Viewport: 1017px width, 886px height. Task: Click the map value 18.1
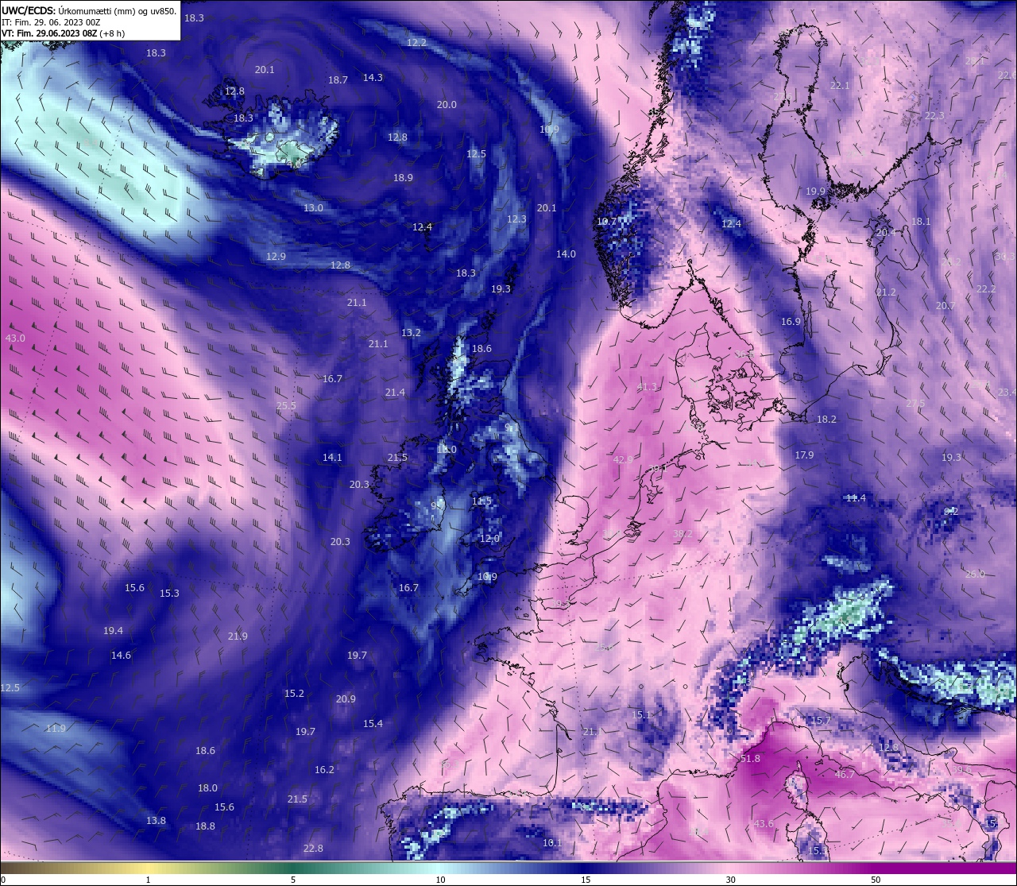pos(921,222)
